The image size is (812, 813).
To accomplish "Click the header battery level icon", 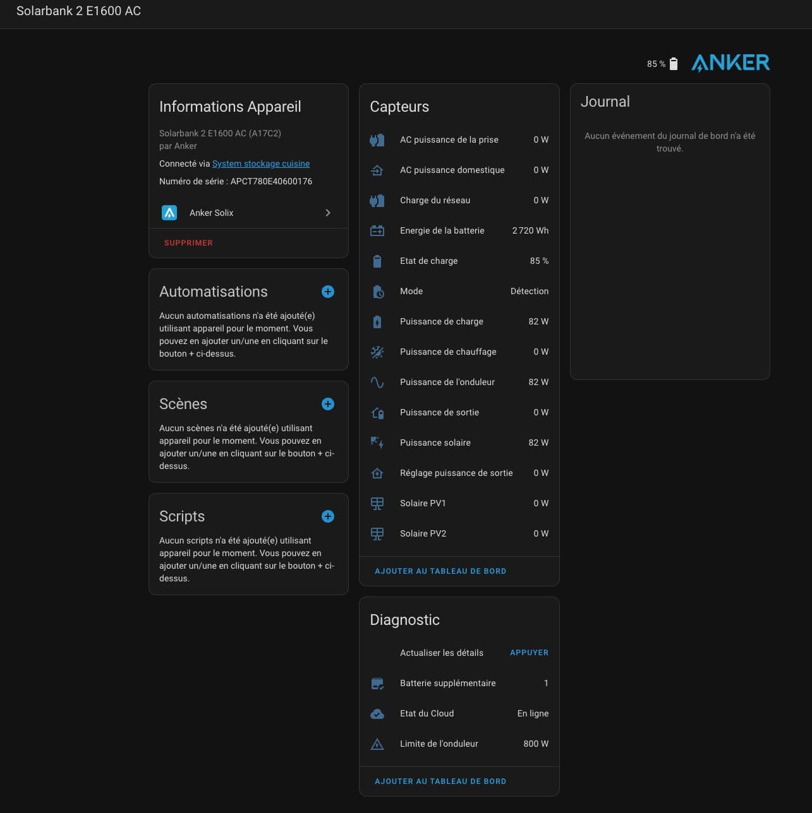I will coord(674,64).
